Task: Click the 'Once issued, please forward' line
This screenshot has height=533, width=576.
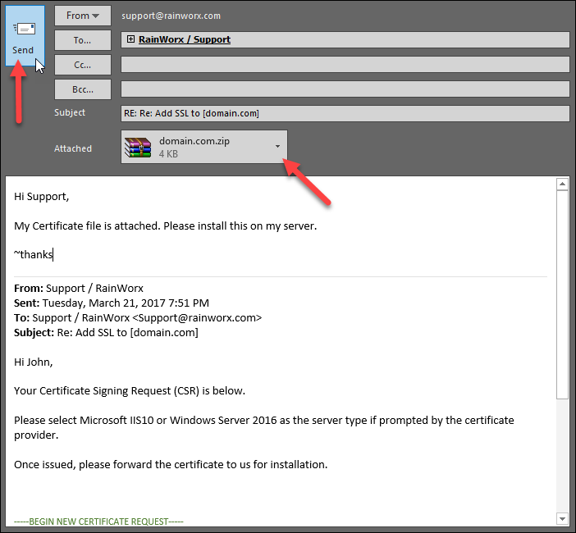Action: click(171, 465)
